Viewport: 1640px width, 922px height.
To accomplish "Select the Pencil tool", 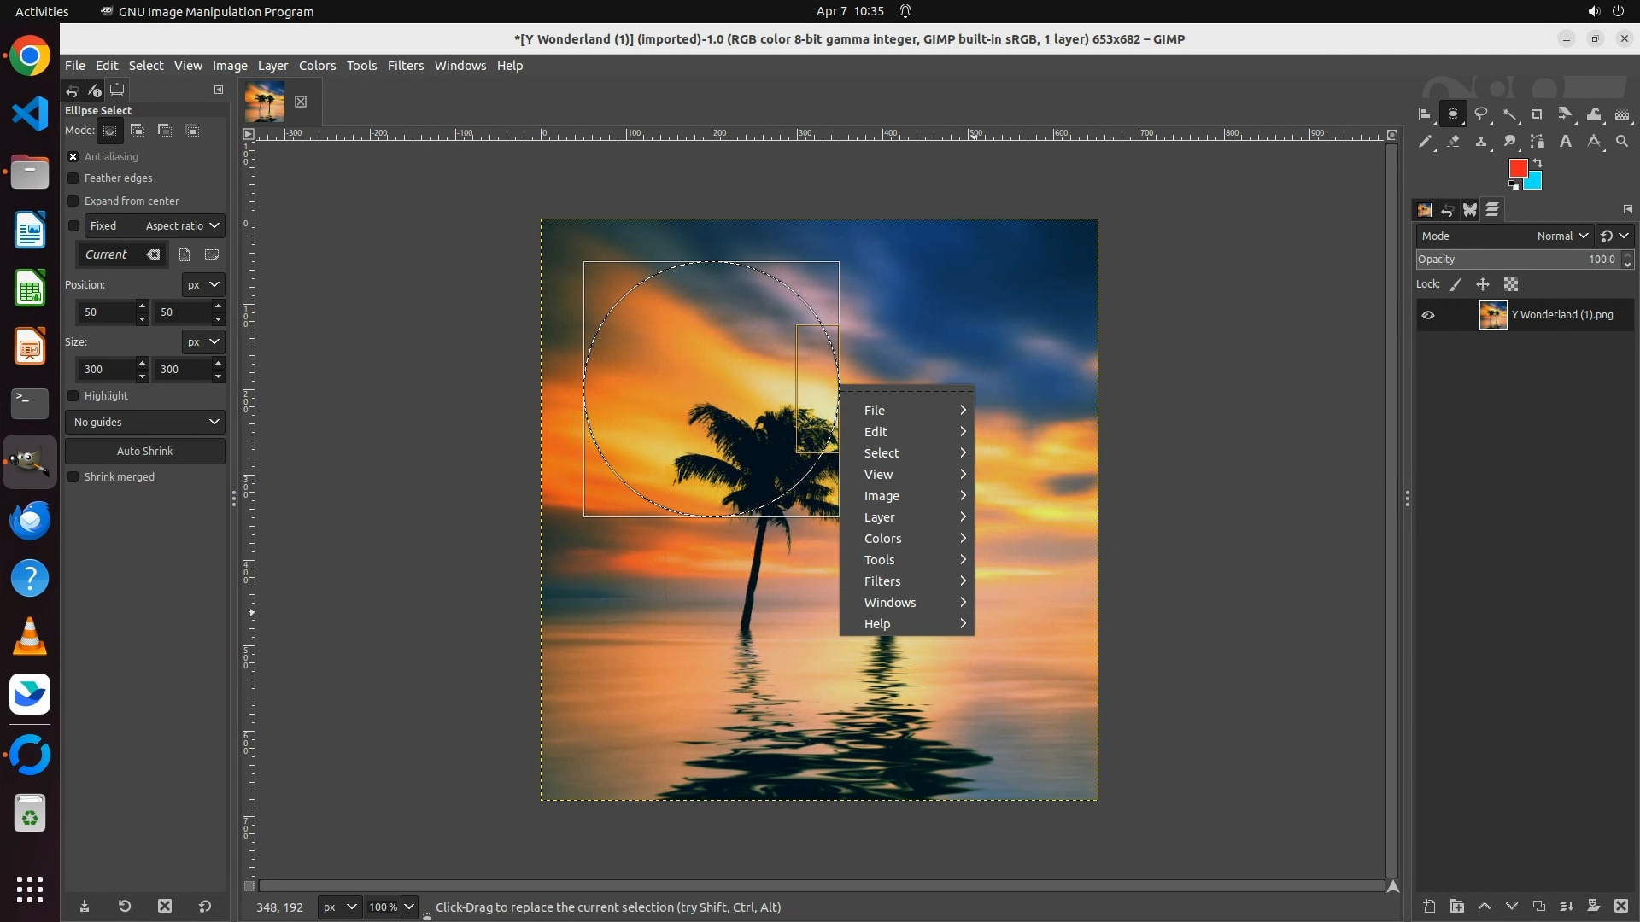I will point(1425,142).
